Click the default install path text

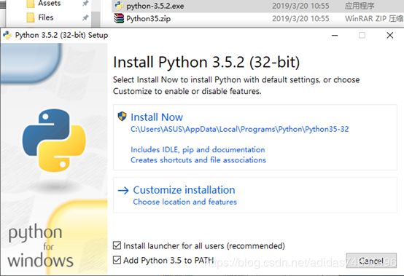[240, 129]
